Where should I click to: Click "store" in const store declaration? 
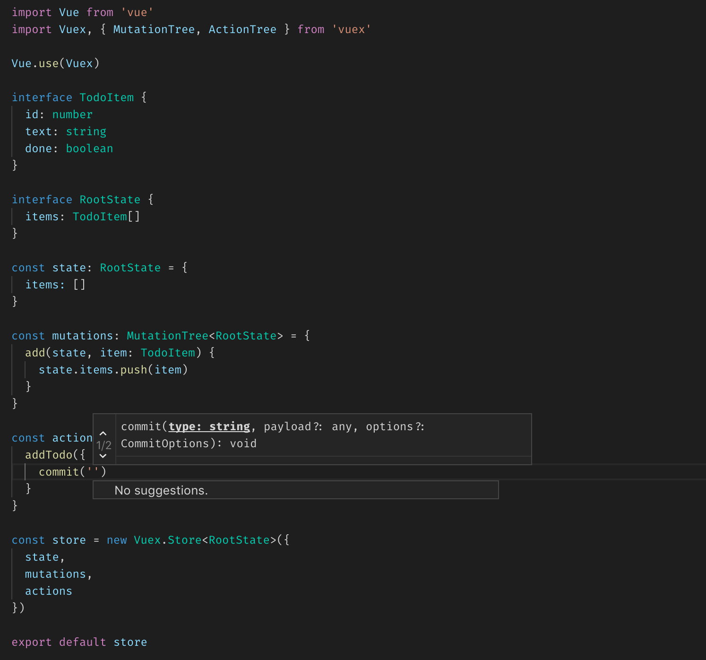click(69, 540)
